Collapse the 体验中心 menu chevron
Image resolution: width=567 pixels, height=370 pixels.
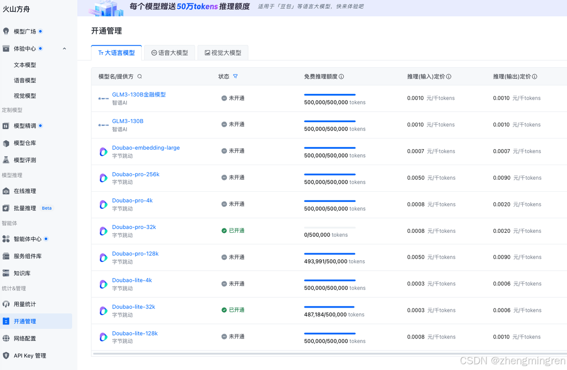click(64, 48)
